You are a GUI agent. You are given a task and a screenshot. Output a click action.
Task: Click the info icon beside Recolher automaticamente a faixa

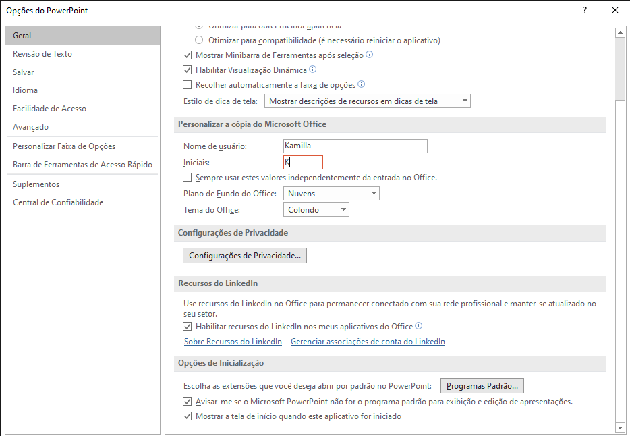362,84
